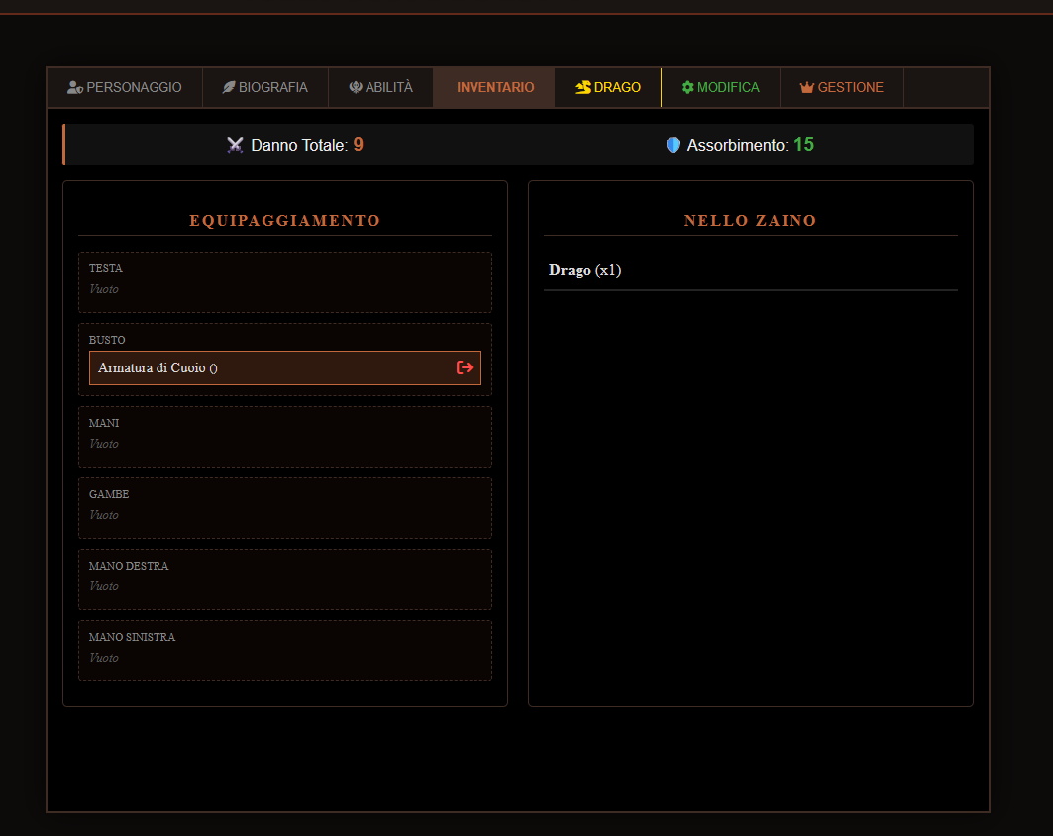
Task: Click the empty Testa slot
Action: (x=284, y=282)
